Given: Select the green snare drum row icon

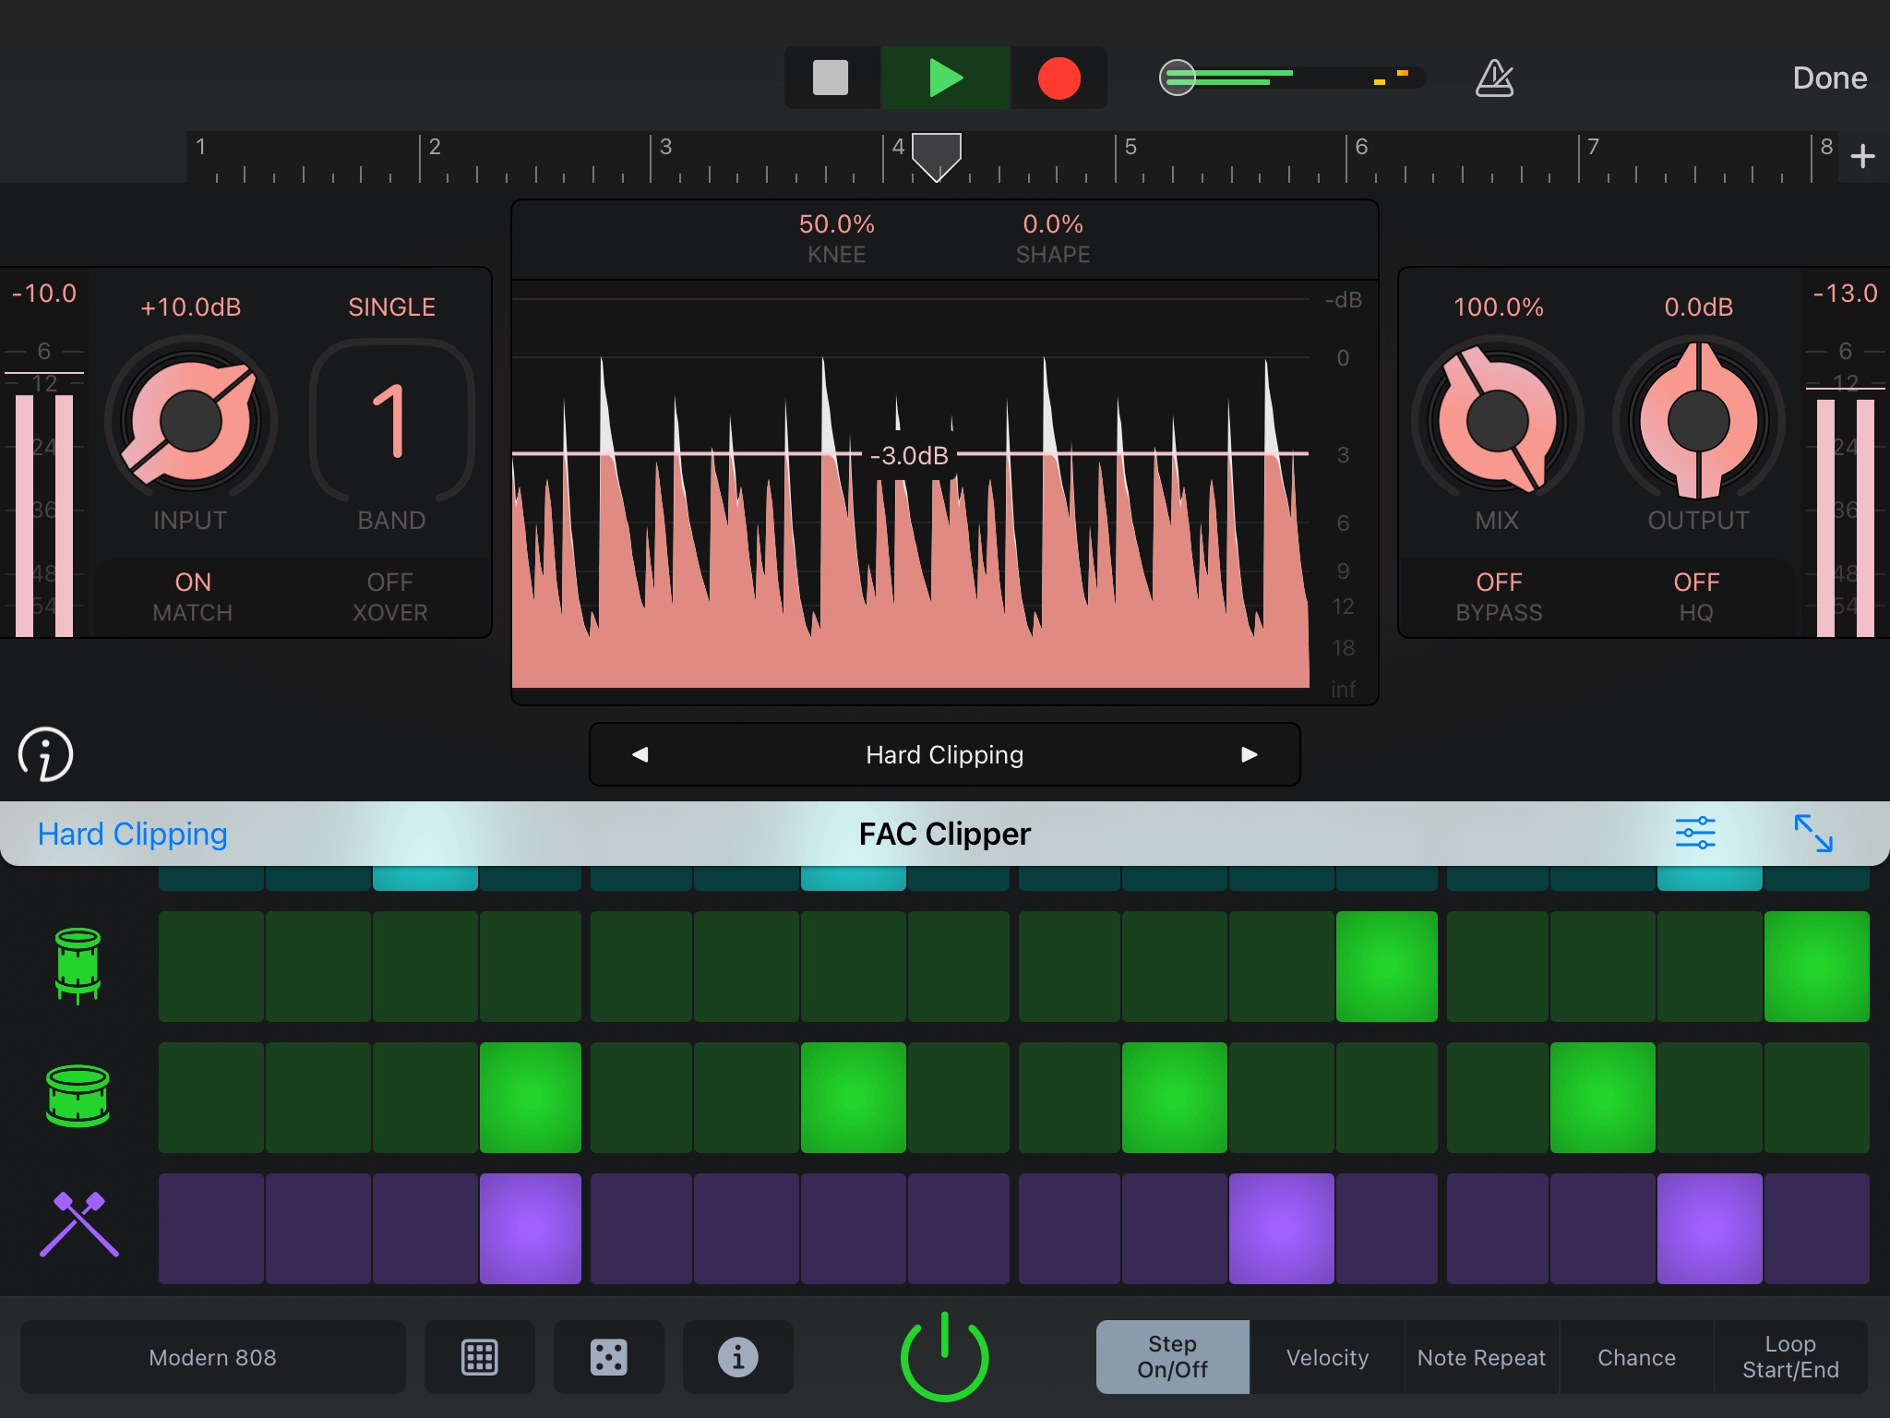Looking at the screenshot, I should point(78,1096).
